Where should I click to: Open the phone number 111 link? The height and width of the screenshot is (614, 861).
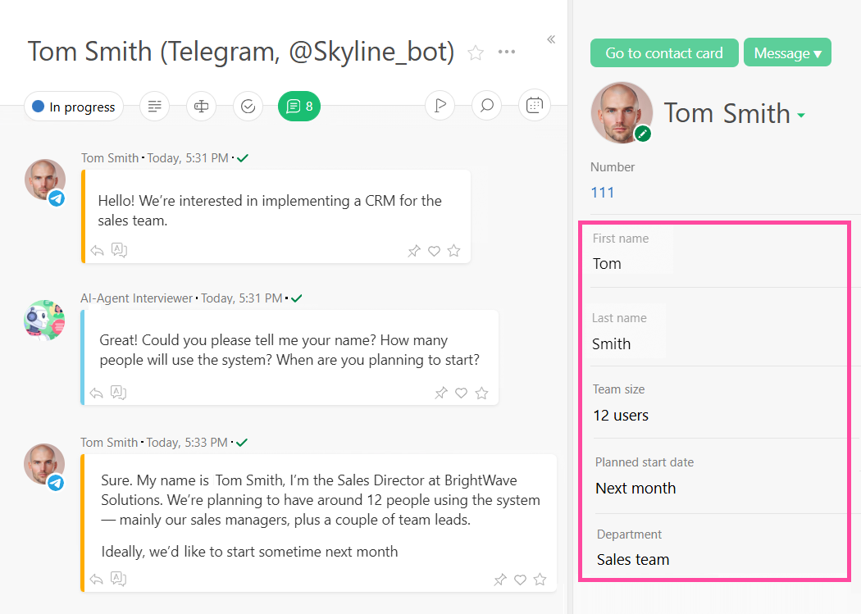602,192
